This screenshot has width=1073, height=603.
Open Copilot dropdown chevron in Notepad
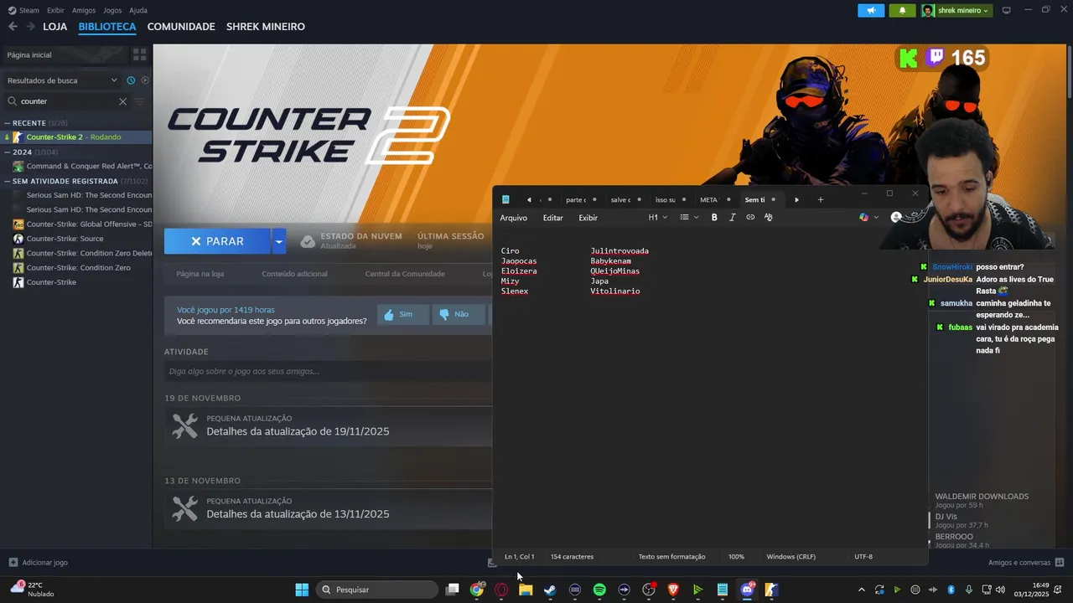click(x=876, y=218)
